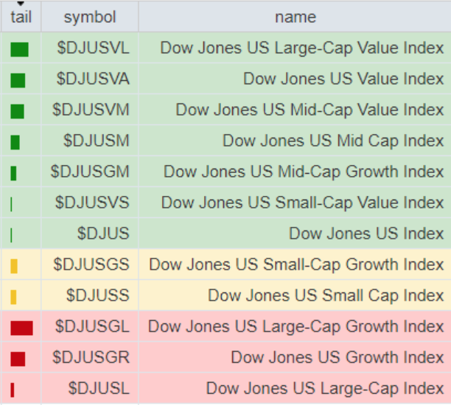The height and width of the screenshot is (405, 451).
Task: Click the sort arrow above the tail column
Action: click(x=20, y=4)
